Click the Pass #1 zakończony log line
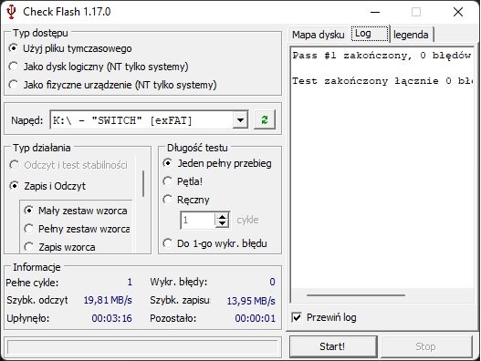Screen dimensions: 481x361 382,56
